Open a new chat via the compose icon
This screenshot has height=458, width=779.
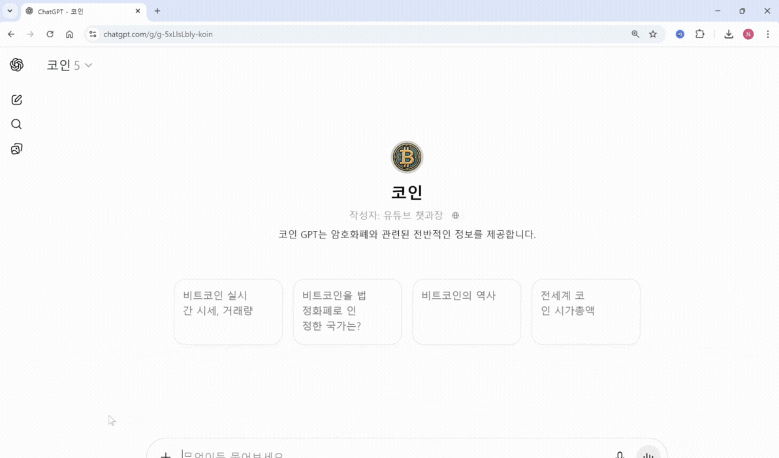[16, 100]
